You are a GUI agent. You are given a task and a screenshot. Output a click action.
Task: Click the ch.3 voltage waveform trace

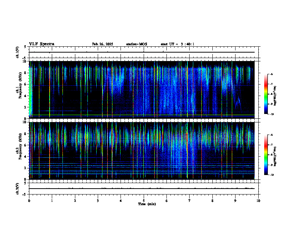[x=142, y=189]
